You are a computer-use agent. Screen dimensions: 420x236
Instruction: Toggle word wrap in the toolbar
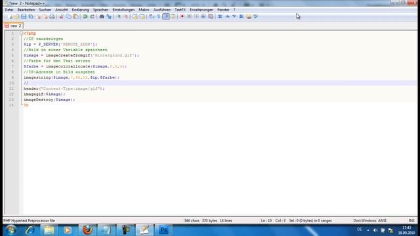[152, 16]
